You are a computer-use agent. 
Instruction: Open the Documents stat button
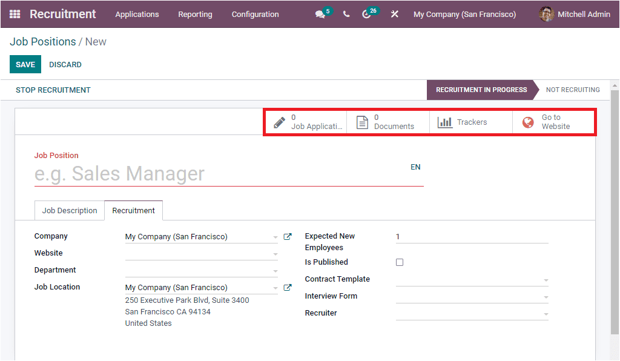click(x=387, y=122)
